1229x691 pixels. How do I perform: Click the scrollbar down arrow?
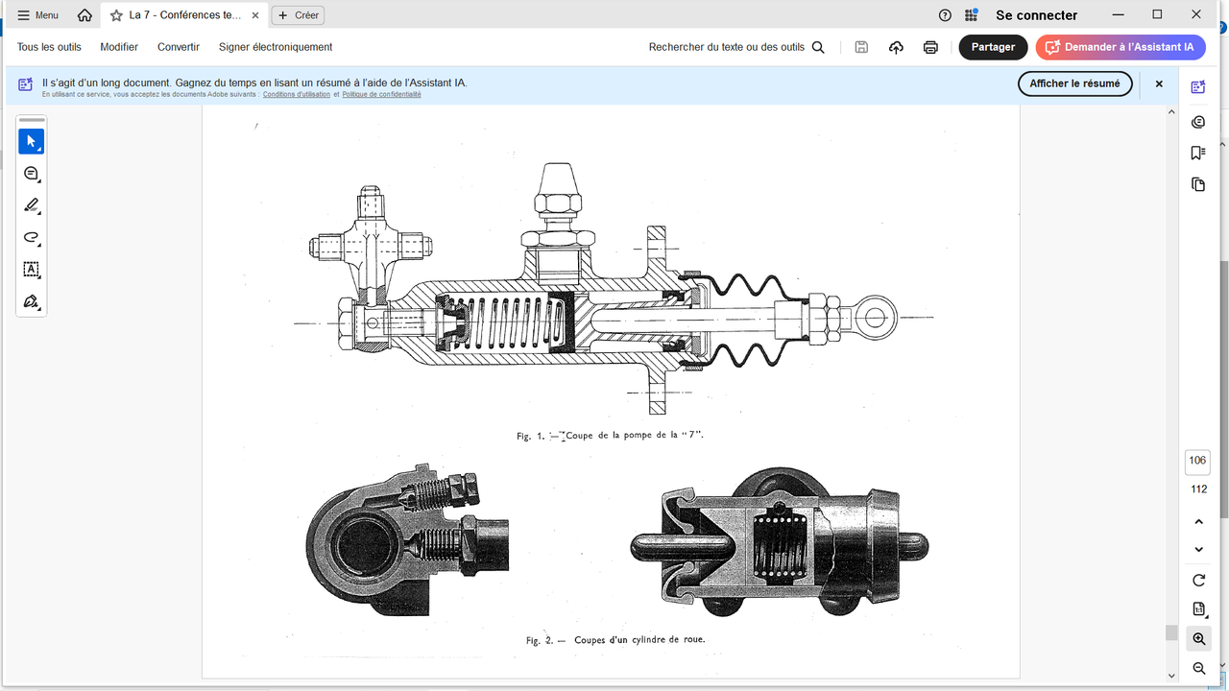coord(1171,676)
